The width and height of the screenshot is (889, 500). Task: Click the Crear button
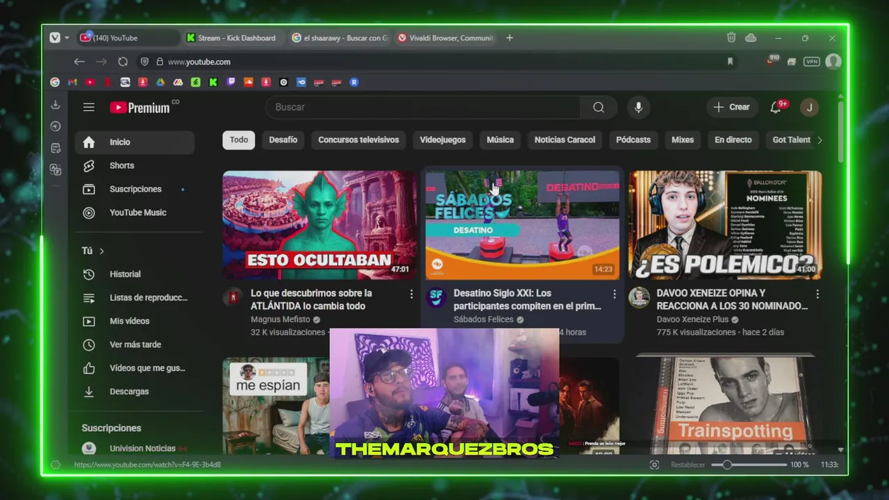pyautogui.click(x=732, y=107)
